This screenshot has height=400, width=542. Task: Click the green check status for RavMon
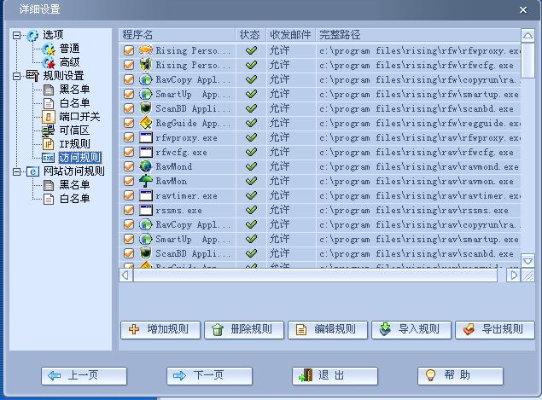point(251,181)
